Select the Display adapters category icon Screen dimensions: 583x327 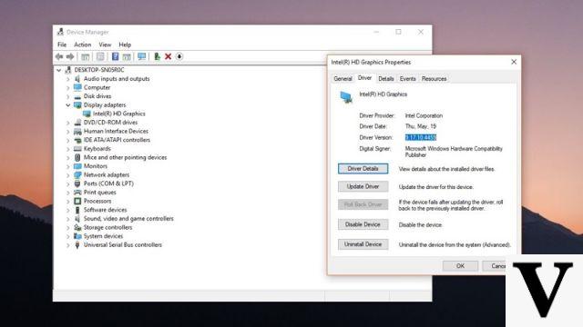point(77,105)
